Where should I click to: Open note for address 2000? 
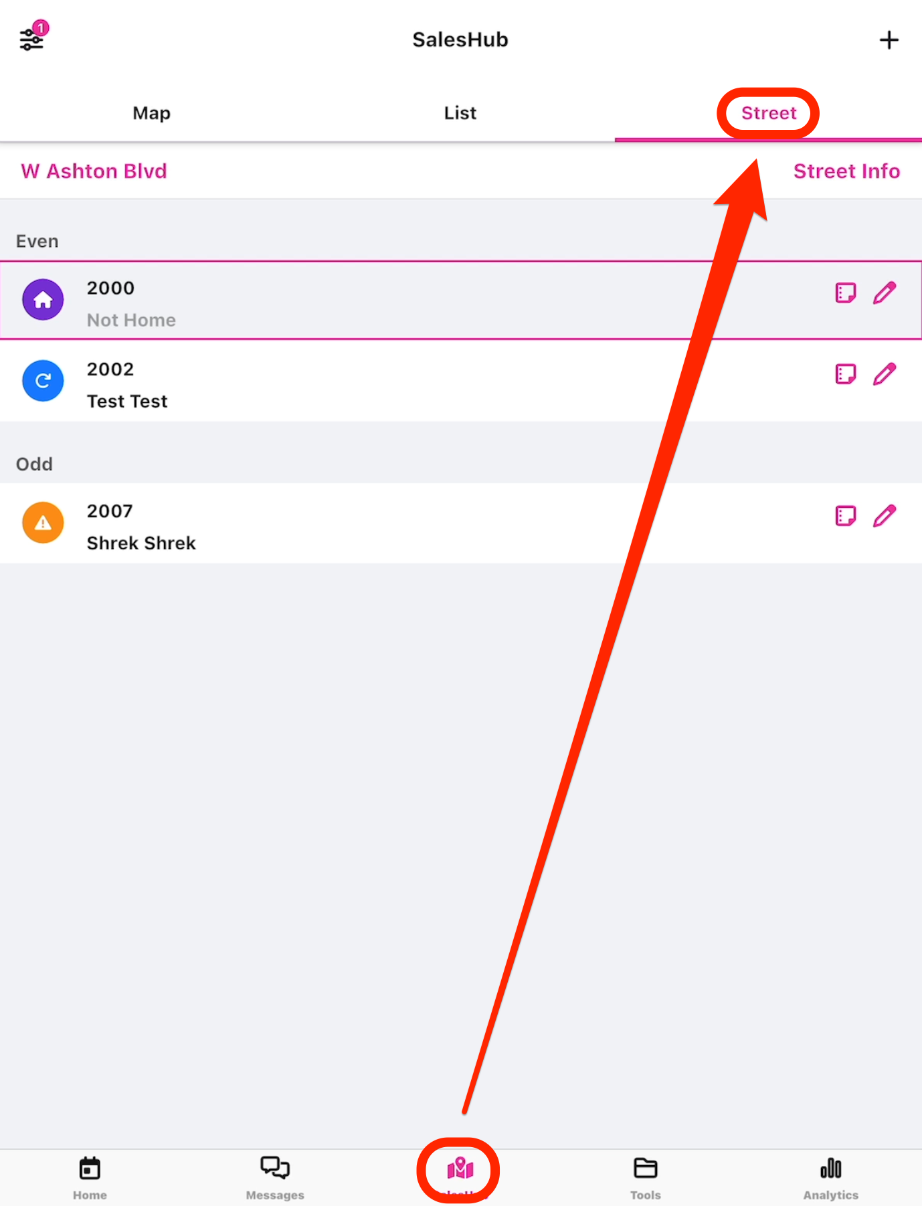click(846, 293)
